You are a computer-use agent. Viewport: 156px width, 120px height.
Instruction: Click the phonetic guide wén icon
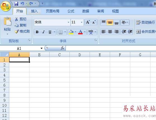click(x=91, y=32)
